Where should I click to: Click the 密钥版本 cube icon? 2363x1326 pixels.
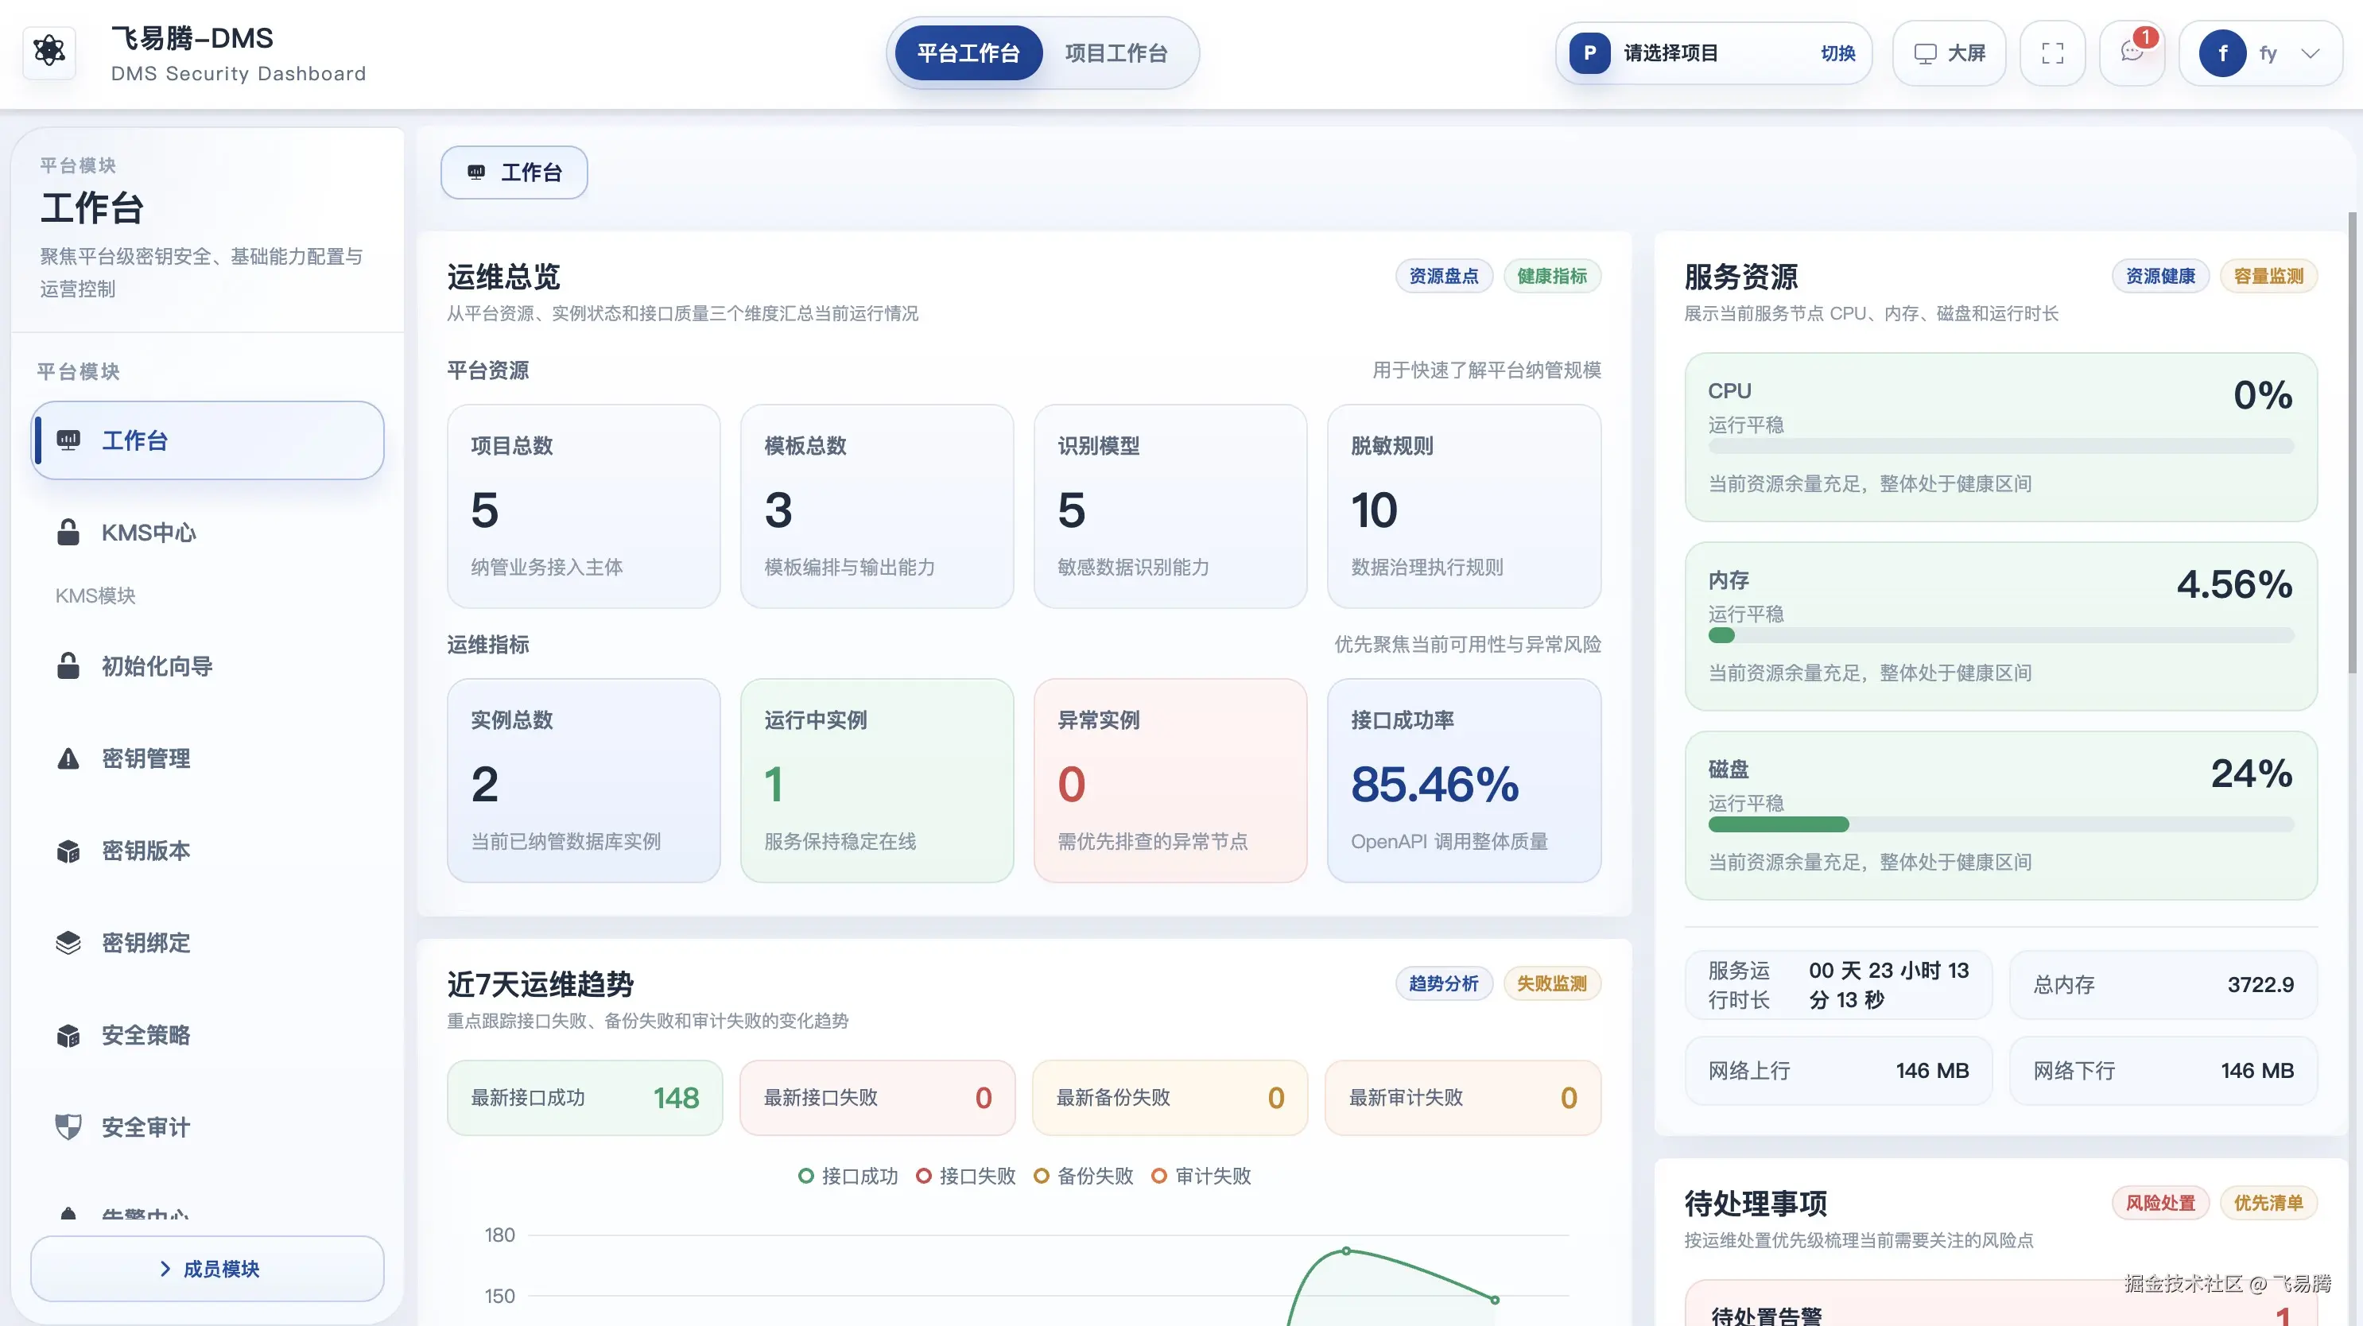pos(68,851)
